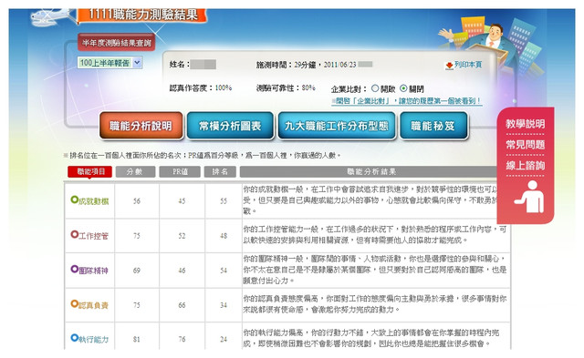The height and width of the screenshot is (358, 584).
Task: Click the 測驗可靠性：80% text
Action: [286, 87]
